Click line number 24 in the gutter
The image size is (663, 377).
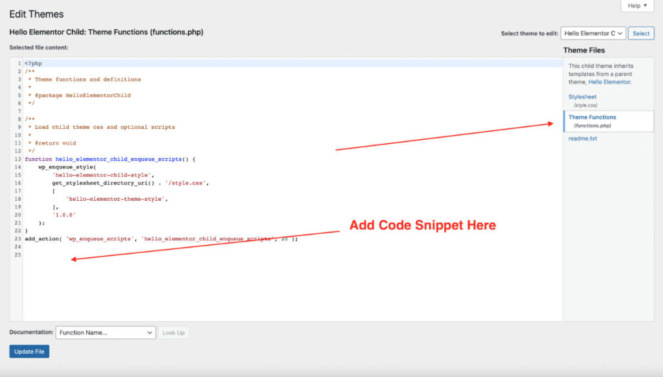click(x=17, y=247)
